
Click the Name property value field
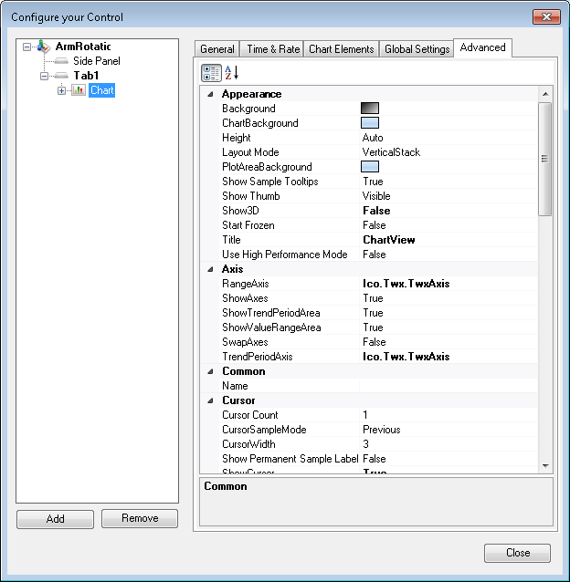[x=448, y=386]
